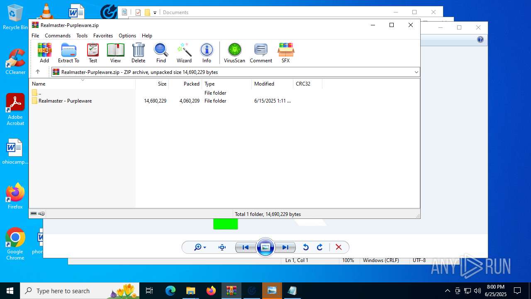Viewport: 531px width, 299px height.
Task: Start slideshow in photo viewer
Action: pos(265,248)
